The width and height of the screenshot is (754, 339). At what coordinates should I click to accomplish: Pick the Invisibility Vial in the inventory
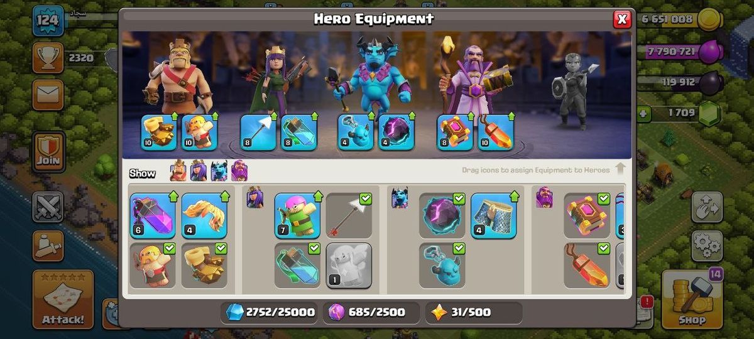(297, 265)
